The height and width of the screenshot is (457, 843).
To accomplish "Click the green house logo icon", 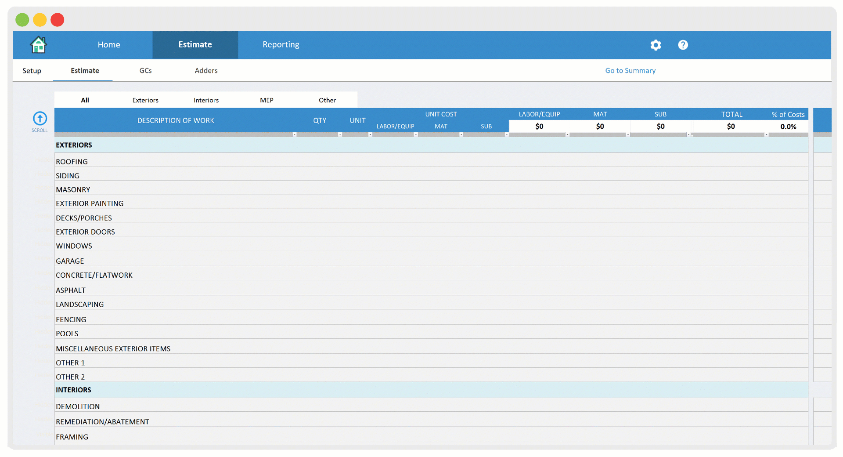I will (38, 45).
